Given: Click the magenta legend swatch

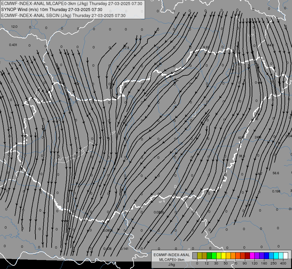Looking at the screenshot, I should [x=252, y=256].
